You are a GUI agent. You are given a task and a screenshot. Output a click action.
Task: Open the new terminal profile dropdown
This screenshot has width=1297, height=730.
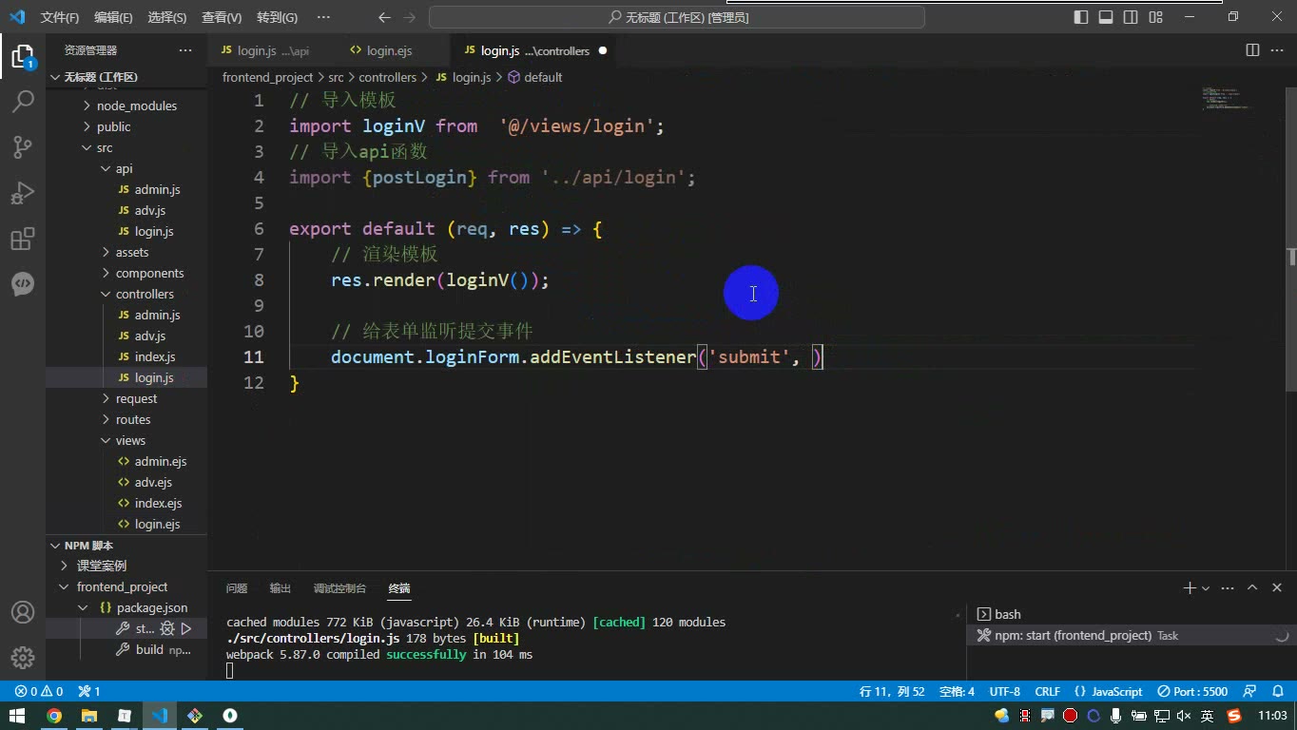(1206, 589)
